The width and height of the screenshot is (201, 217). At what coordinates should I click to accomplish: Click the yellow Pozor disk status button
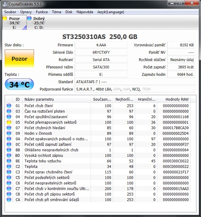click(19, 58)
